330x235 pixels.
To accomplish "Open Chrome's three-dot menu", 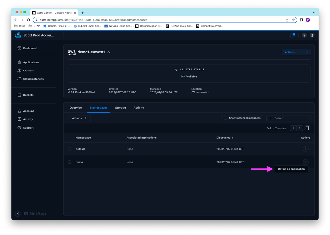I will 314,20.
